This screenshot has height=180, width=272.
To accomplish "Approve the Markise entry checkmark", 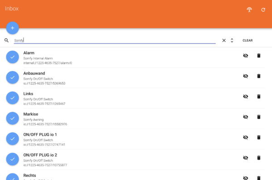I will click(x=13, y=118).
